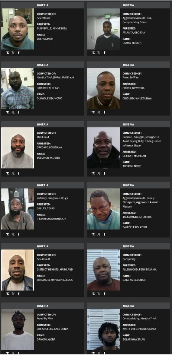Image resolution: width=172 pixels, height=355 pixels.
Task: Open the photo on the Harlingen, Texas card
Action: pyautogui.click(x=18, y=88)
